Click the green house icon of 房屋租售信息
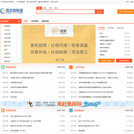The width and height of the screenshot is (134, 134). tap(3, 67)
